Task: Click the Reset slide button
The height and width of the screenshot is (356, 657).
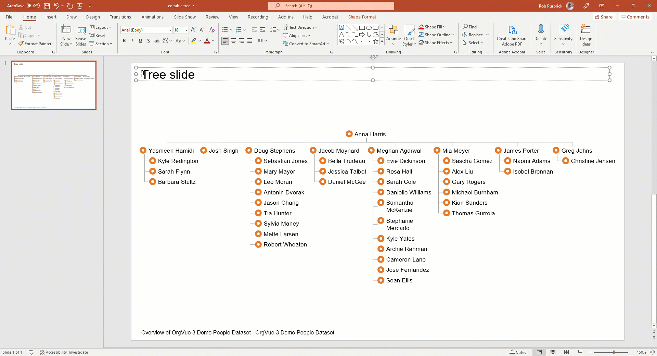Action: point(97,35)
